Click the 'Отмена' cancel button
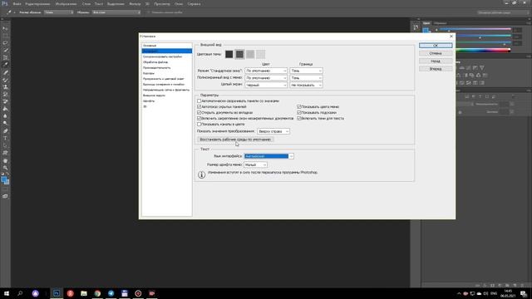 [x=436, y=53]
